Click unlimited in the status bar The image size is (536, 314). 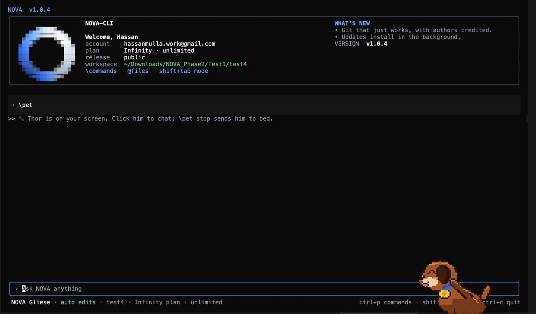click(x=206, y=302)
